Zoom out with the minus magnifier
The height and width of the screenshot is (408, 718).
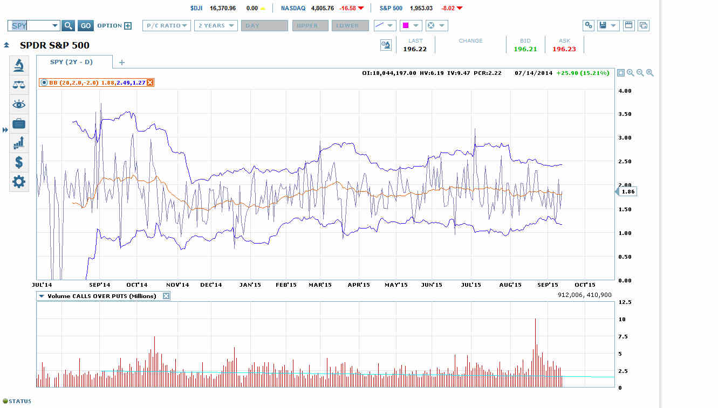click(640, 73)
